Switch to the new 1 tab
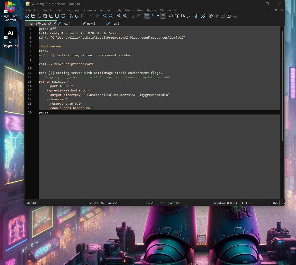This screenshot has height=265, width=296. [x=66, y=23]
